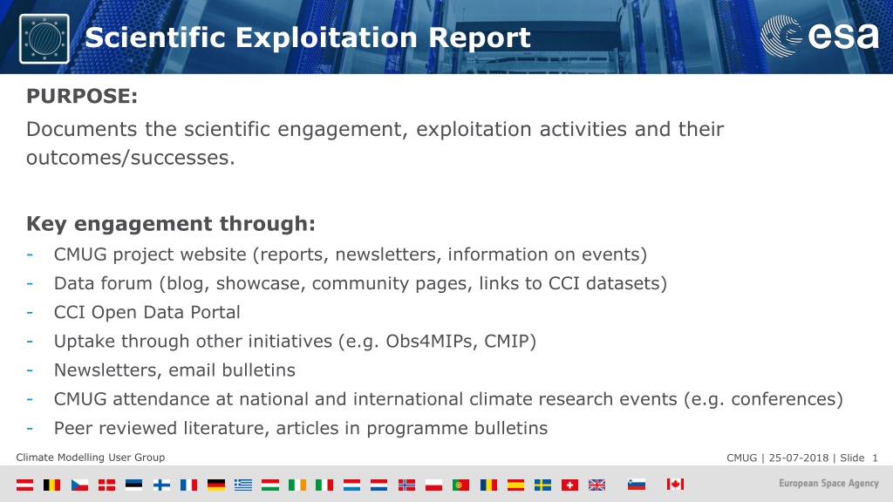Click the Luxembourg flag icon
The image size is (893, 502).
tap(352, 485)
